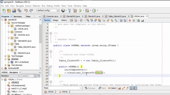Toggle Regular Expression in the Find bar
Image resolution: width=170 pixels, height=95 pixels.
(x=127, y=88)
